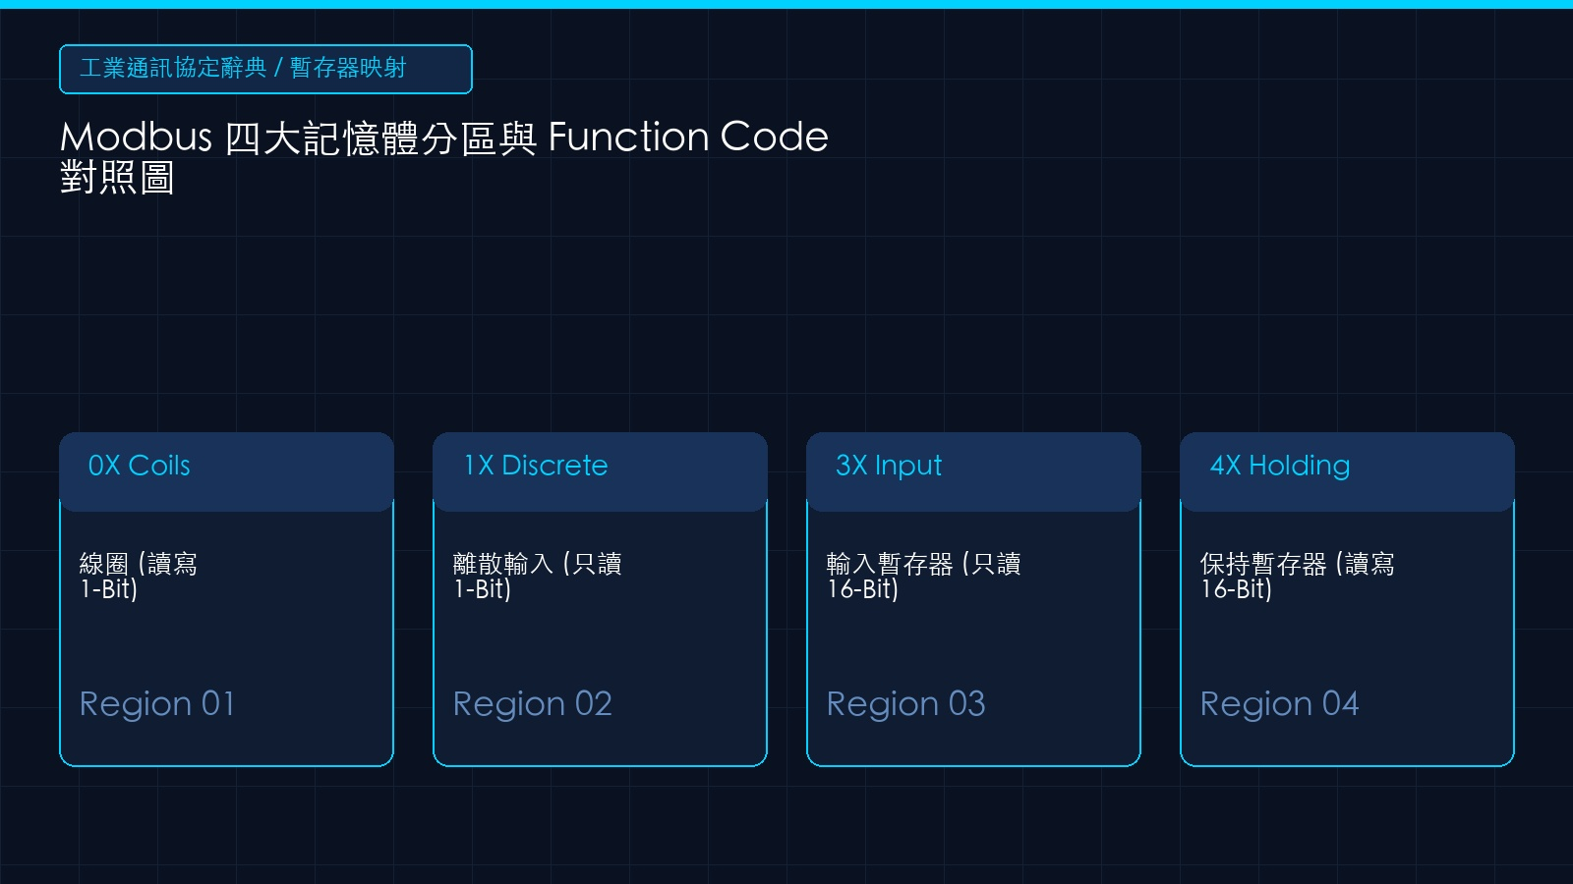Select the 線圈 (讀寫 1-Bit) description text
The width and height of the screenshot is (1573, 884).
pos(139,577)
